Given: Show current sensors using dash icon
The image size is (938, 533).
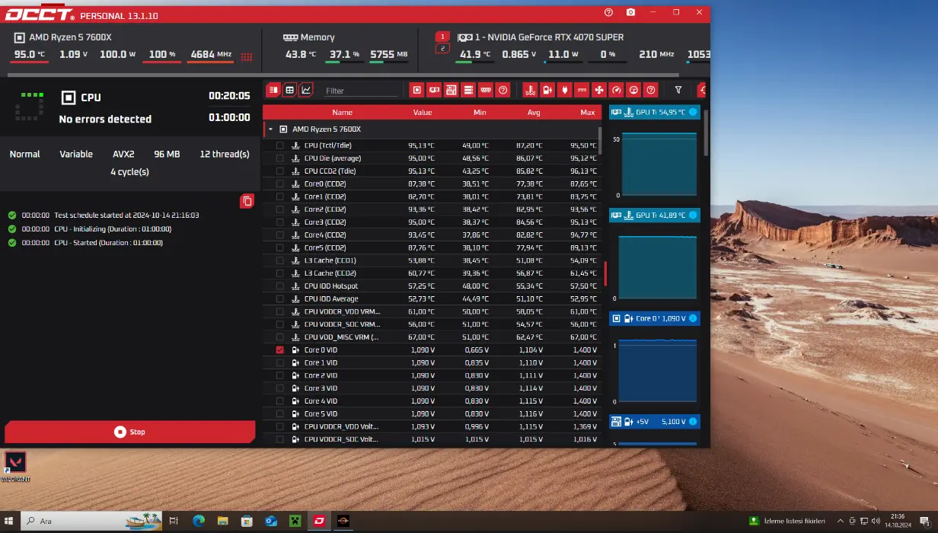Looking at the screenshot, I should point(582,90).
